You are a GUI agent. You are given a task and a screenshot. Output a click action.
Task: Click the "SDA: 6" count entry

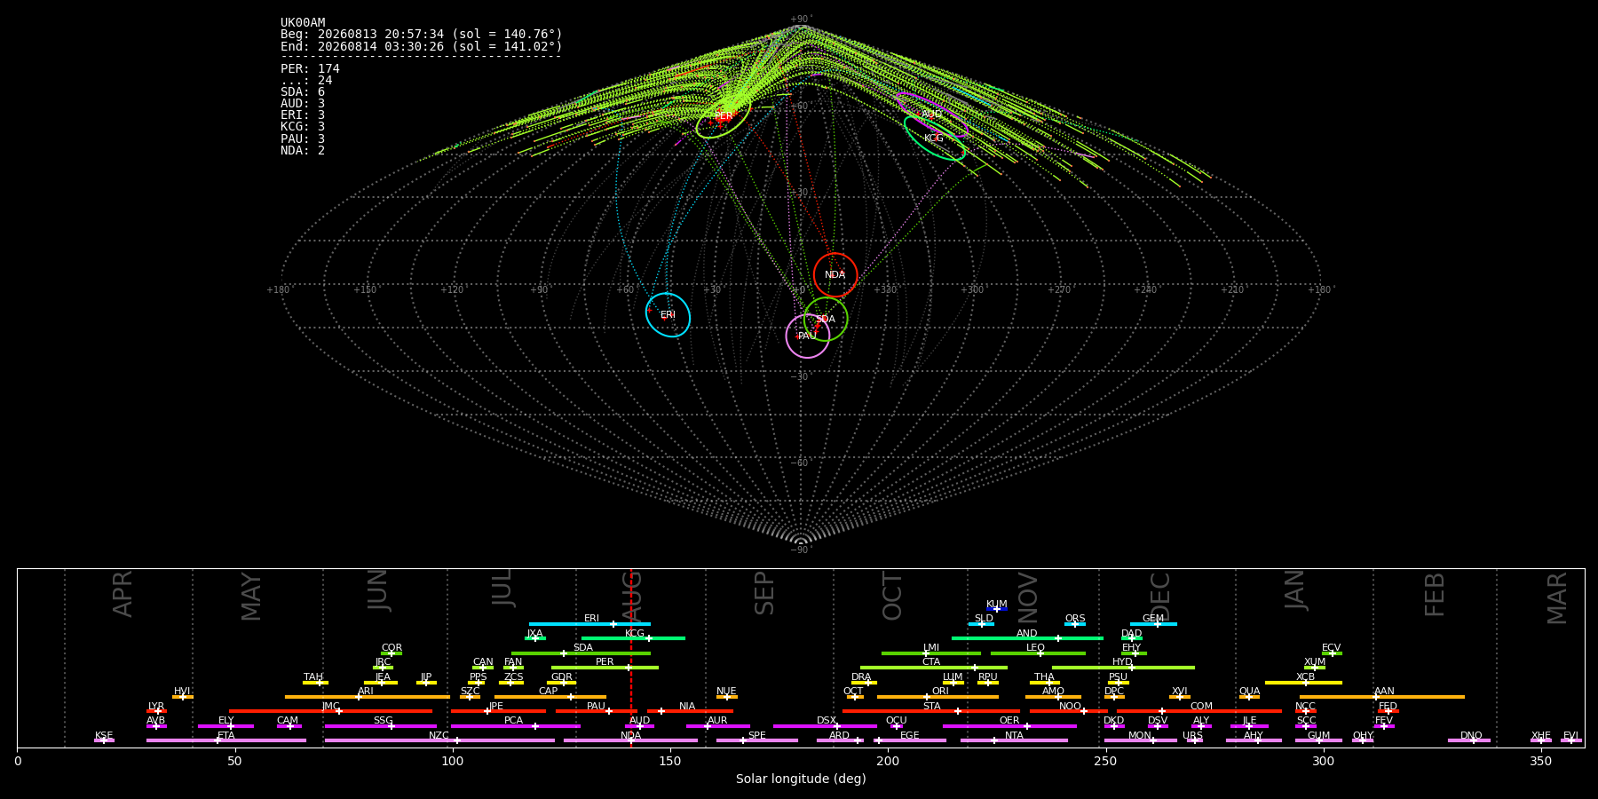[303, 91]
